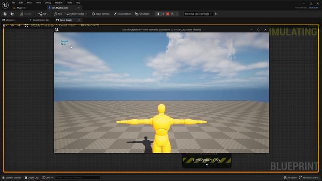322x181 pixels.
Task: Open the Cmd type dropdown
Action: click(x=48, y=178)
